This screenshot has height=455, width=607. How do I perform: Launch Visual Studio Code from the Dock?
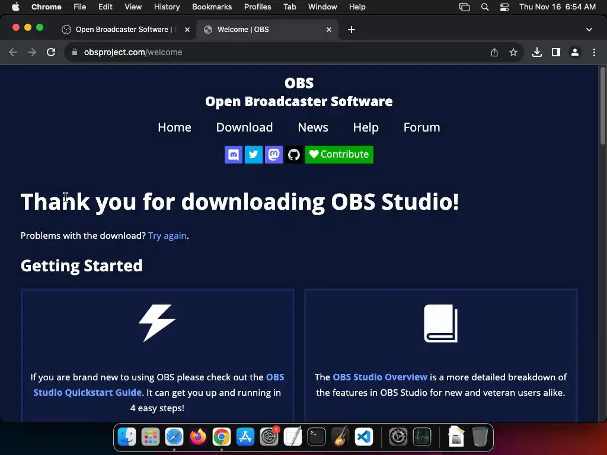[364, 437]
